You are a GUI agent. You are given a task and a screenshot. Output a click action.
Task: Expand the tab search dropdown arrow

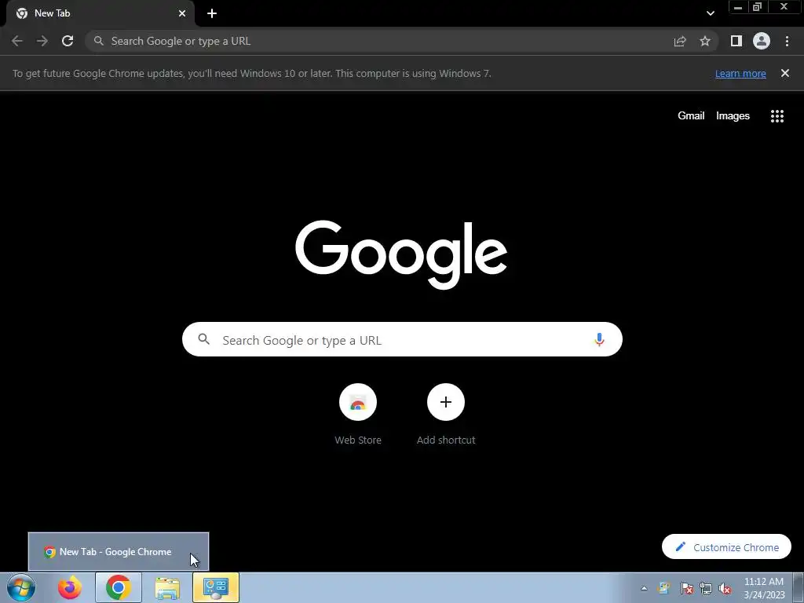pos(710,13)
